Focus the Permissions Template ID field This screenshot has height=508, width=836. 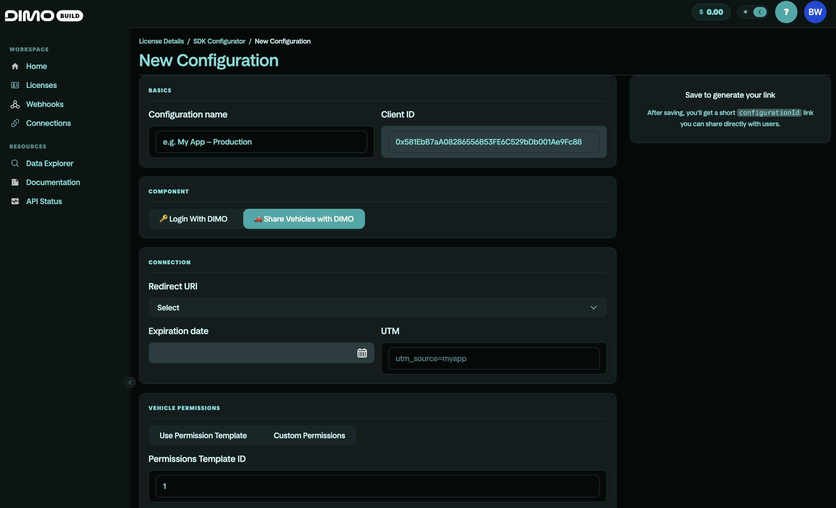377,486
